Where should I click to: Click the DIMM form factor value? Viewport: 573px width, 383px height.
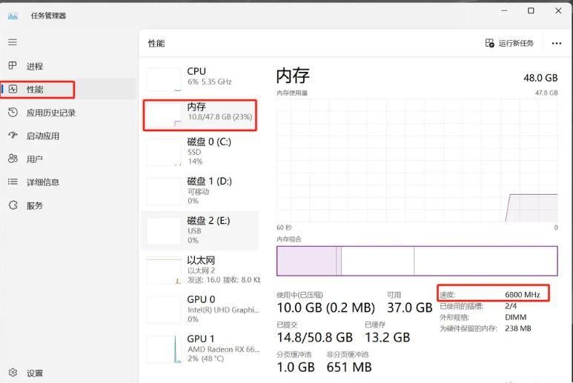[x=516, y=317]
